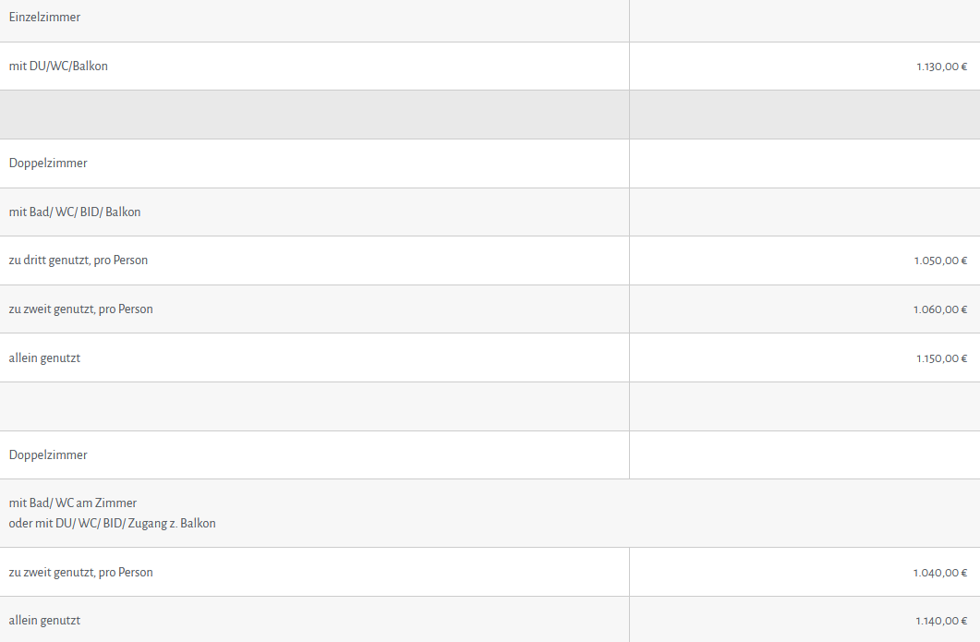Click the 1.050,00 € price cell
The width and height of the screenshot is (980, 642).
pyautogui.click(x=805, y=260)
